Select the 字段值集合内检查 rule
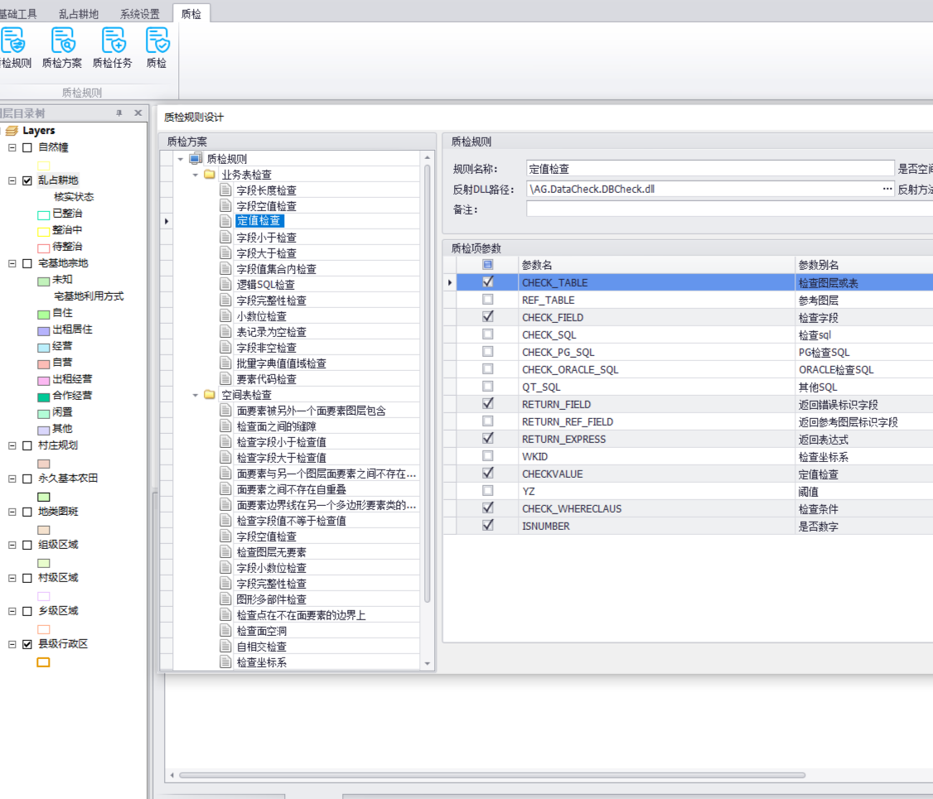 [277, 269]
